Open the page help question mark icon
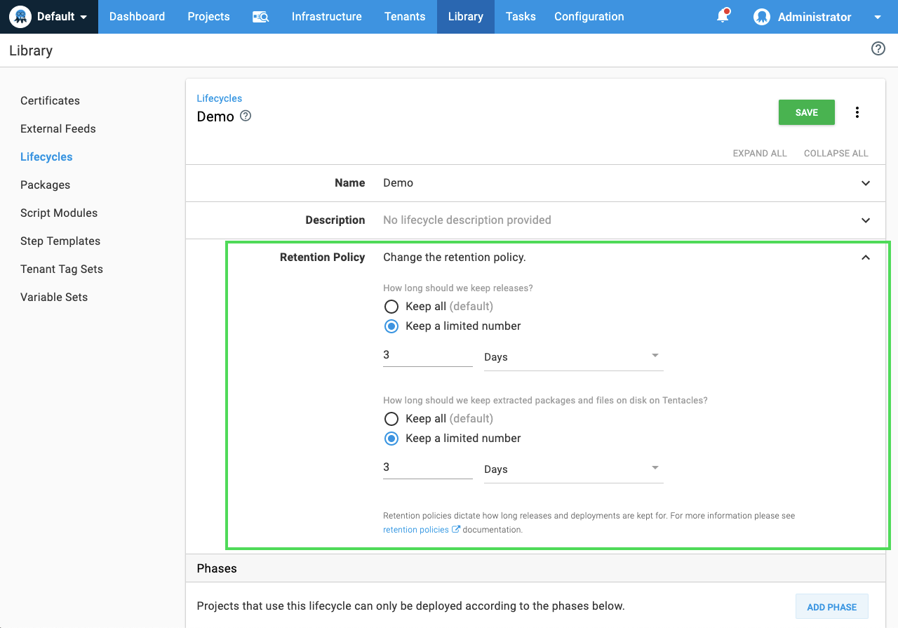This screenshot has width=898, height=628. [878, 48]
